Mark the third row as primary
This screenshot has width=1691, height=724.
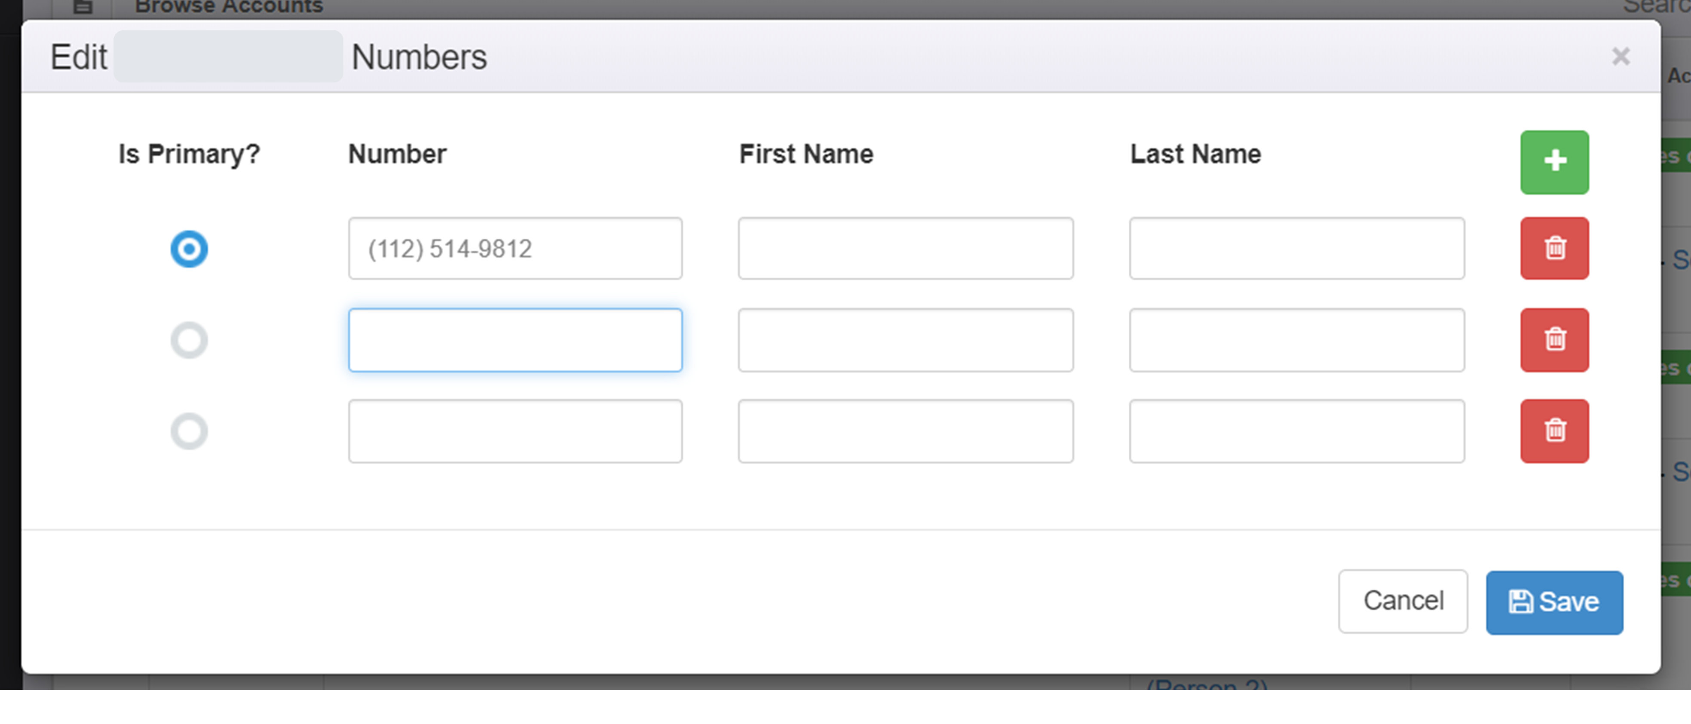189,431
